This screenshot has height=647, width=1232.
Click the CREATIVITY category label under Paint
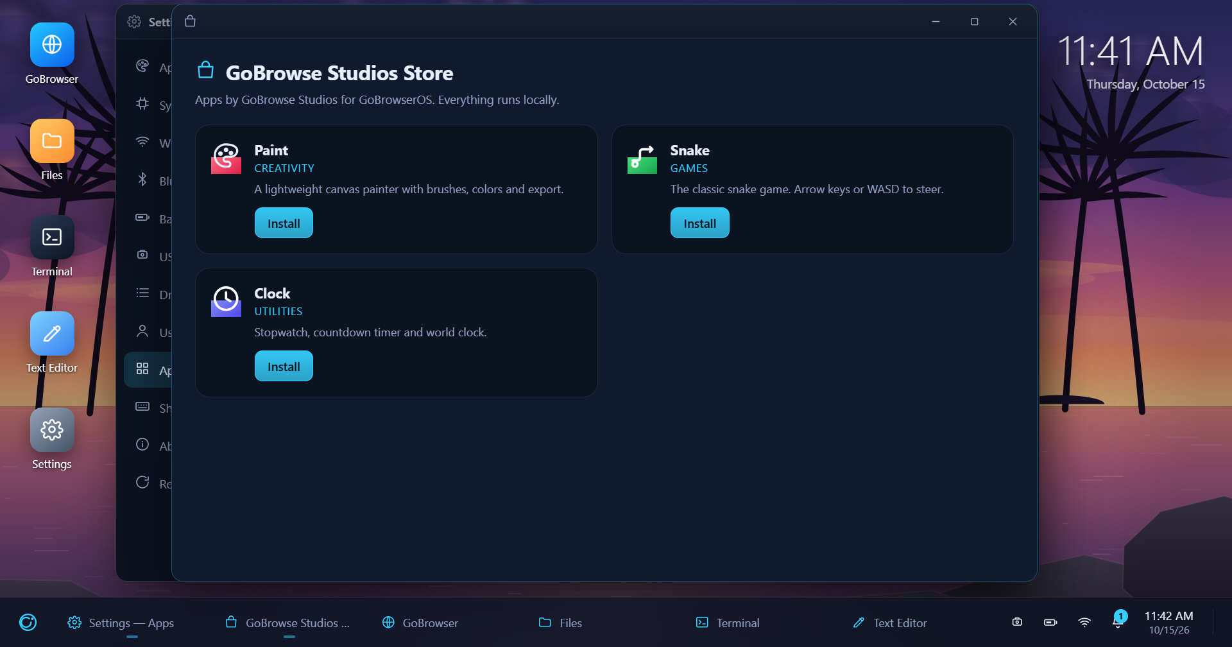coord(284,168)
